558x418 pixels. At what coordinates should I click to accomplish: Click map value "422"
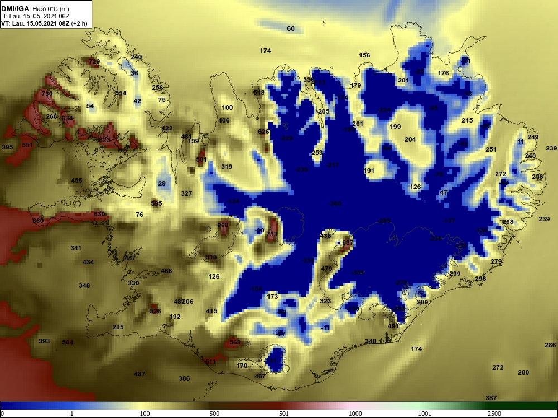click(167, 128)
